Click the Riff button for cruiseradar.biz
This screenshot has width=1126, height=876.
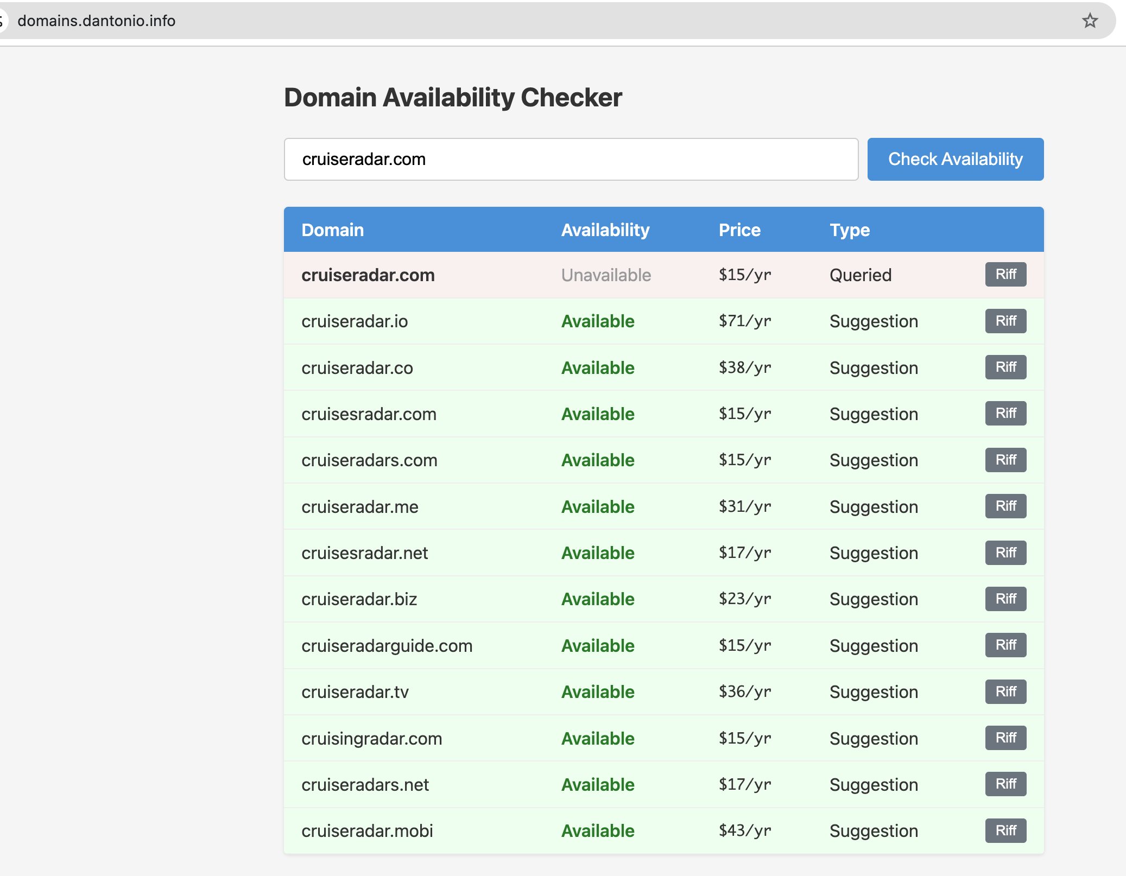(1005, 599)
